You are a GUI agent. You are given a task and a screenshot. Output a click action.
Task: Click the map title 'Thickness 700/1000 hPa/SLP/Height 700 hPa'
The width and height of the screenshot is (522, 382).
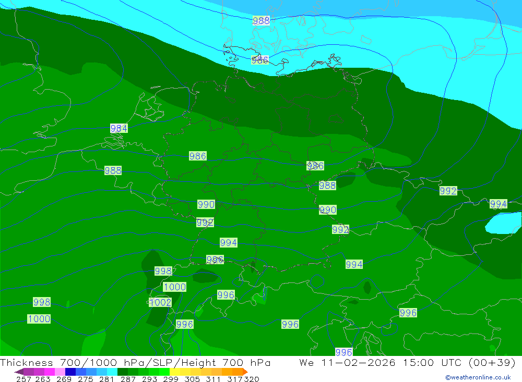136,362
